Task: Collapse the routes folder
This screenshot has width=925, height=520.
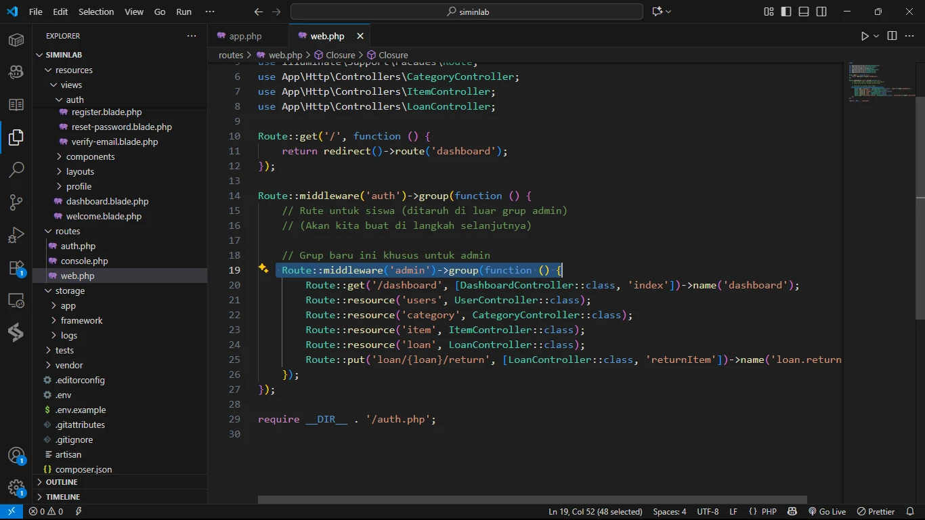Action: 68,231
